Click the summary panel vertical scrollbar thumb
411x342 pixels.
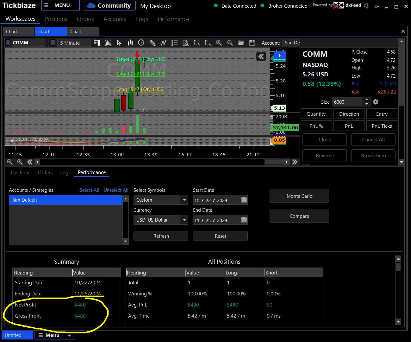click(398, 267)
